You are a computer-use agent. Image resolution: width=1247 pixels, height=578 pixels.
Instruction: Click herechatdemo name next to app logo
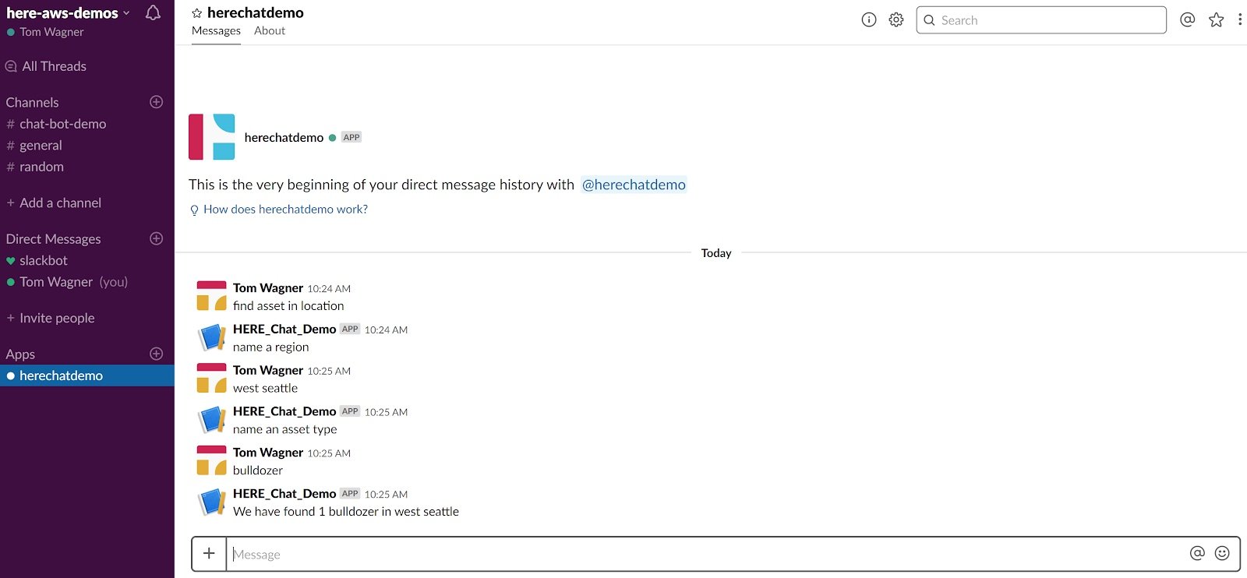tap(284, 138)
